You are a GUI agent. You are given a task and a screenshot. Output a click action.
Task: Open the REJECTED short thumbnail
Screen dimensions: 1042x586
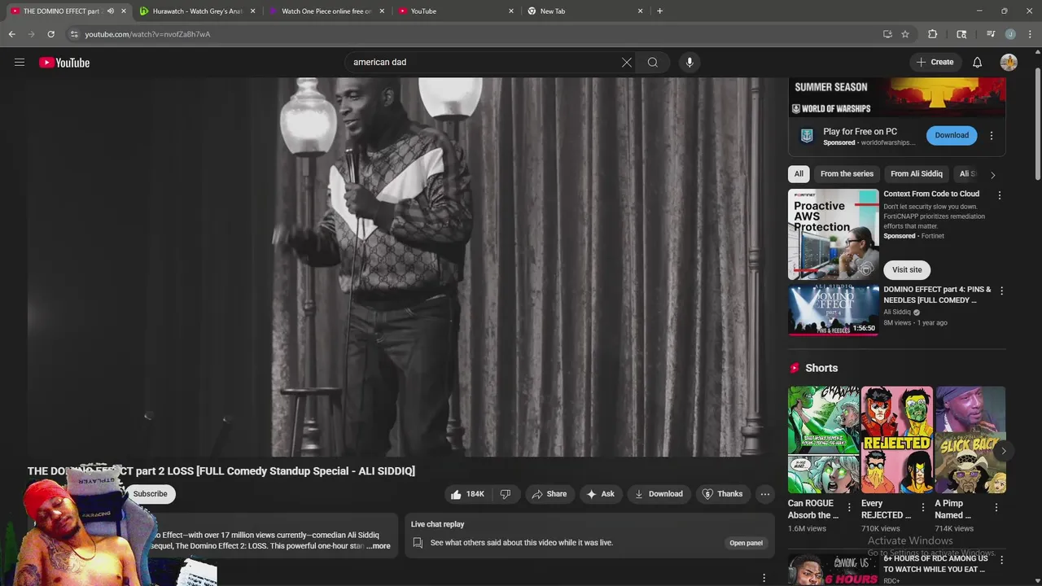click(896, 439)
